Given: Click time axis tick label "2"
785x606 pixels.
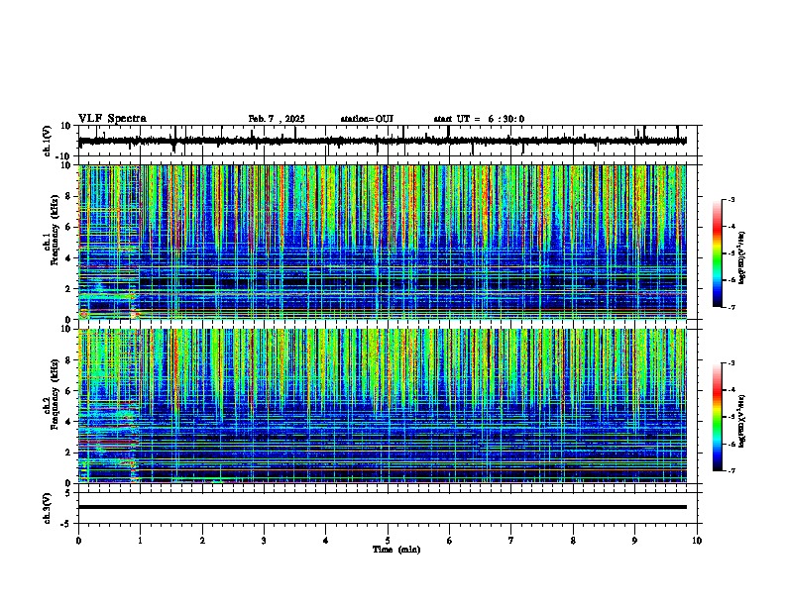Looking at the screenshot, I should tap(202, 541).
